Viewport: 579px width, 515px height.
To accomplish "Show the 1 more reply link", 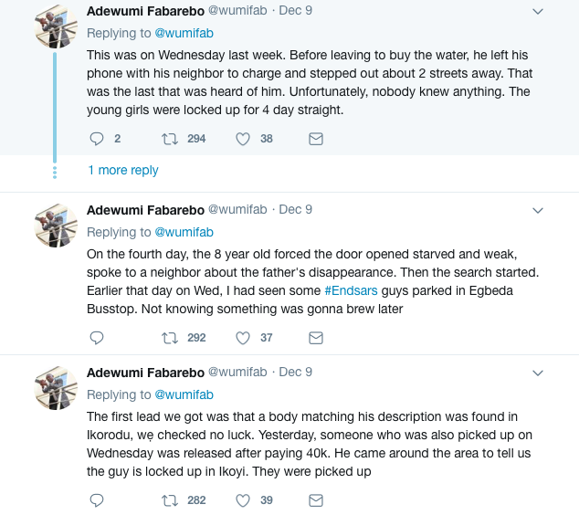I will [x=123, y=171].
